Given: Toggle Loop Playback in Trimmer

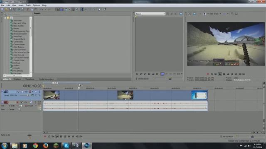Looking at the screenshot, I should 137,74.
